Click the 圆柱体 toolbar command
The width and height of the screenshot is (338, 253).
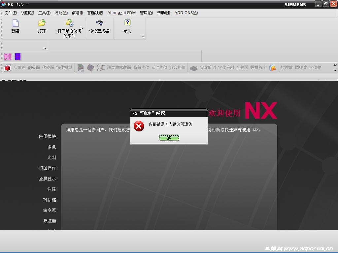click(301, 68)
